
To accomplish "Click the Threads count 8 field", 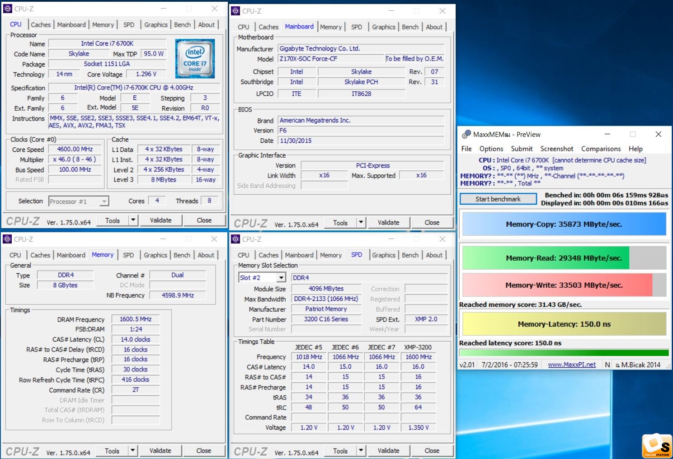I will pos(209,201).
